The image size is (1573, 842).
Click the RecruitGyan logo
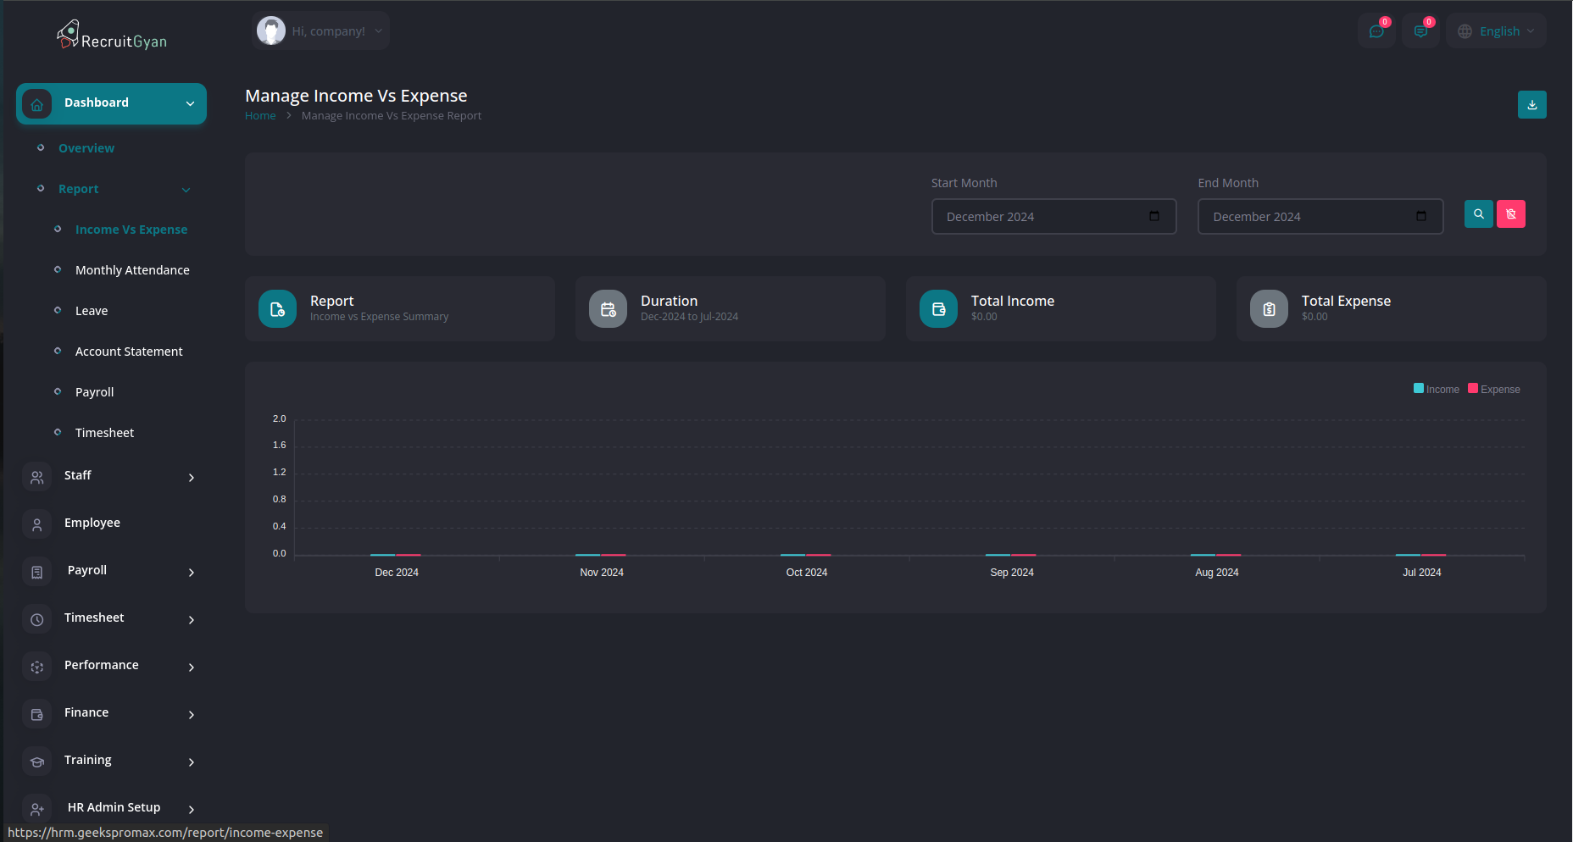point(112,36)
